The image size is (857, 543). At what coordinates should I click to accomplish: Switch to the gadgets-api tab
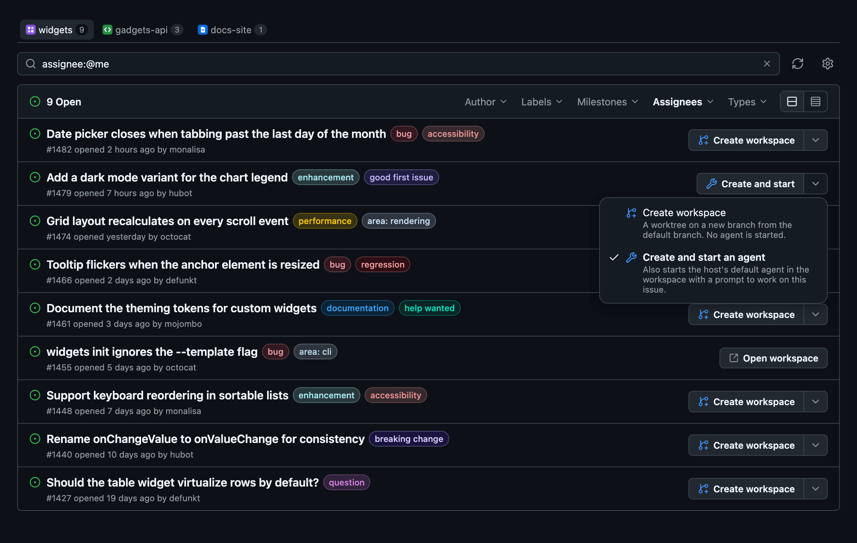[142, 30]
